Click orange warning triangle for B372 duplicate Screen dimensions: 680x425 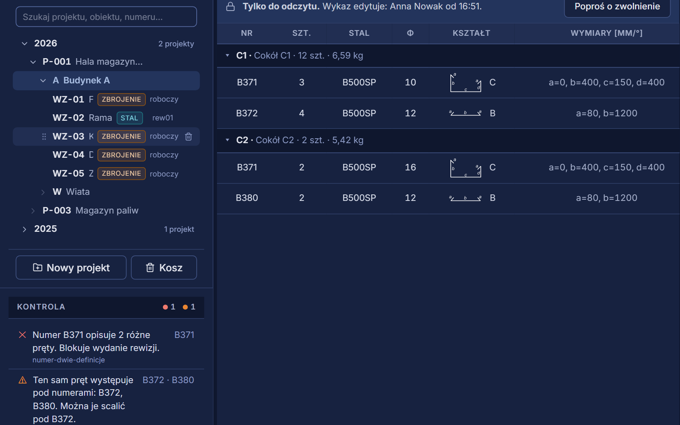click(x=23, y=380)
